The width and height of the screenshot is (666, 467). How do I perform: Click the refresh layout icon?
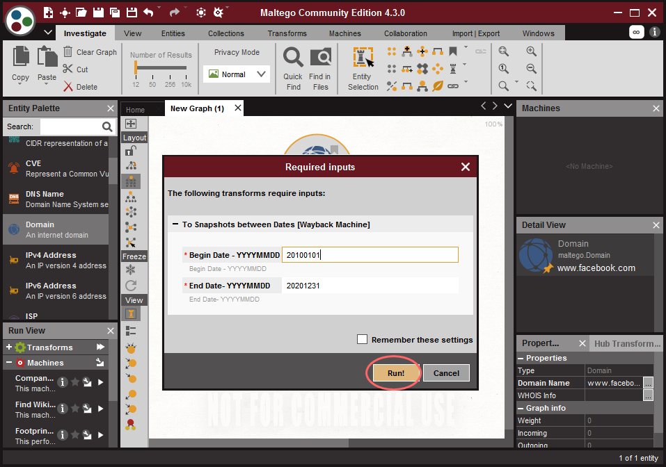coord(131,285)
